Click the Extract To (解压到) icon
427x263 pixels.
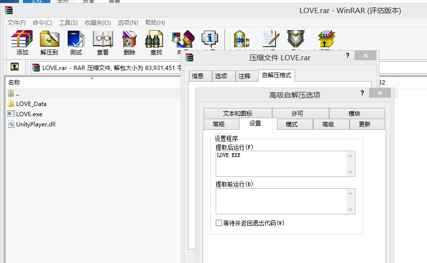coord(49,42)
